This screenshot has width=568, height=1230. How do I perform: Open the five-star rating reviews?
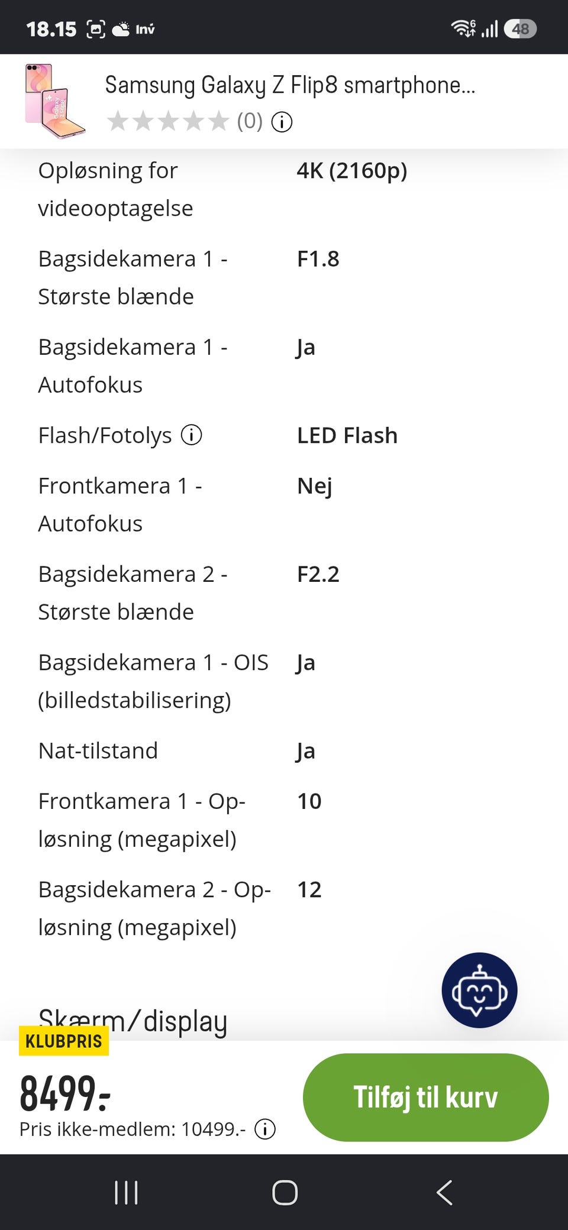[168, 121]
